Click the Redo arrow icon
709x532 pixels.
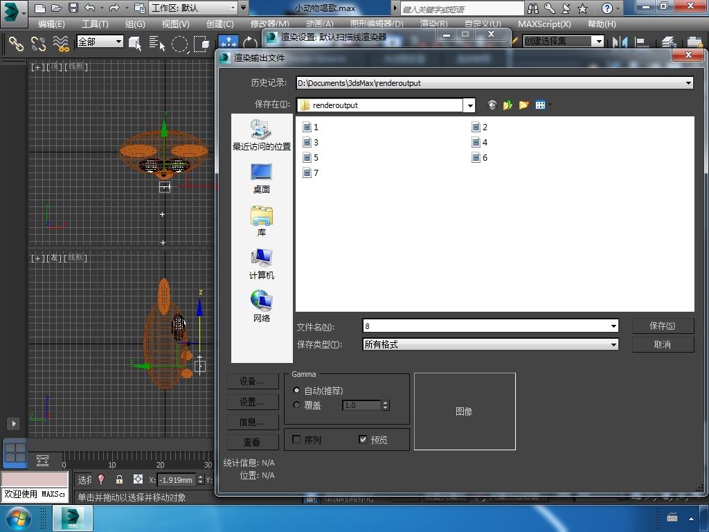tap(114, 8)
